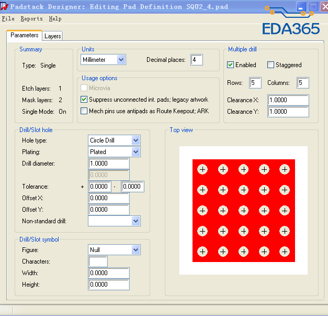This screenshot has width=328, height=316.
Task: Close the Padstack Designer window
Action: 324,7
